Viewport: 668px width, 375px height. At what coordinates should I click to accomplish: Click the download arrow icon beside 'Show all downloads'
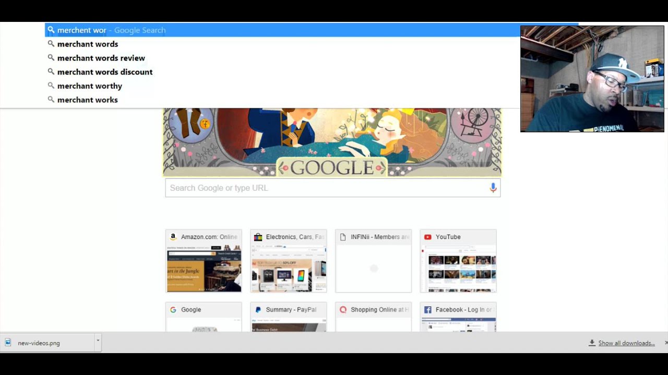point(592,343)
